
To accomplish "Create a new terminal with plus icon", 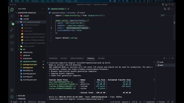I will pyautogui.click(x=164, y=58).
